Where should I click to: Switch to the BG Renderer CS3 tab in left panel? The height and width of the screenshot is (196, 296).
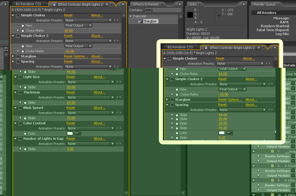28,4
